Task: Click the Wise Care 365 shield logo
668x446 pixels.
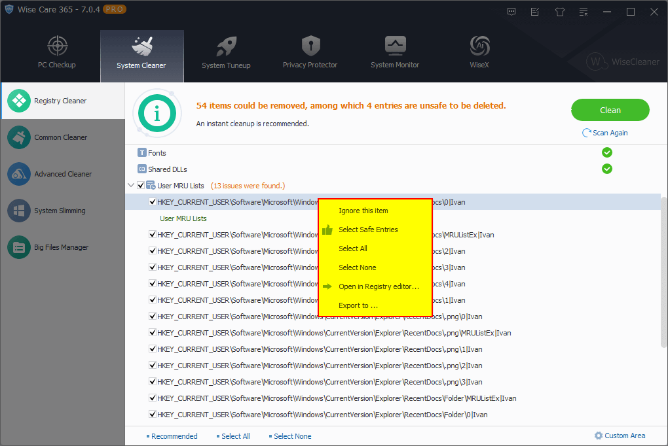Action: click(9, 9)
